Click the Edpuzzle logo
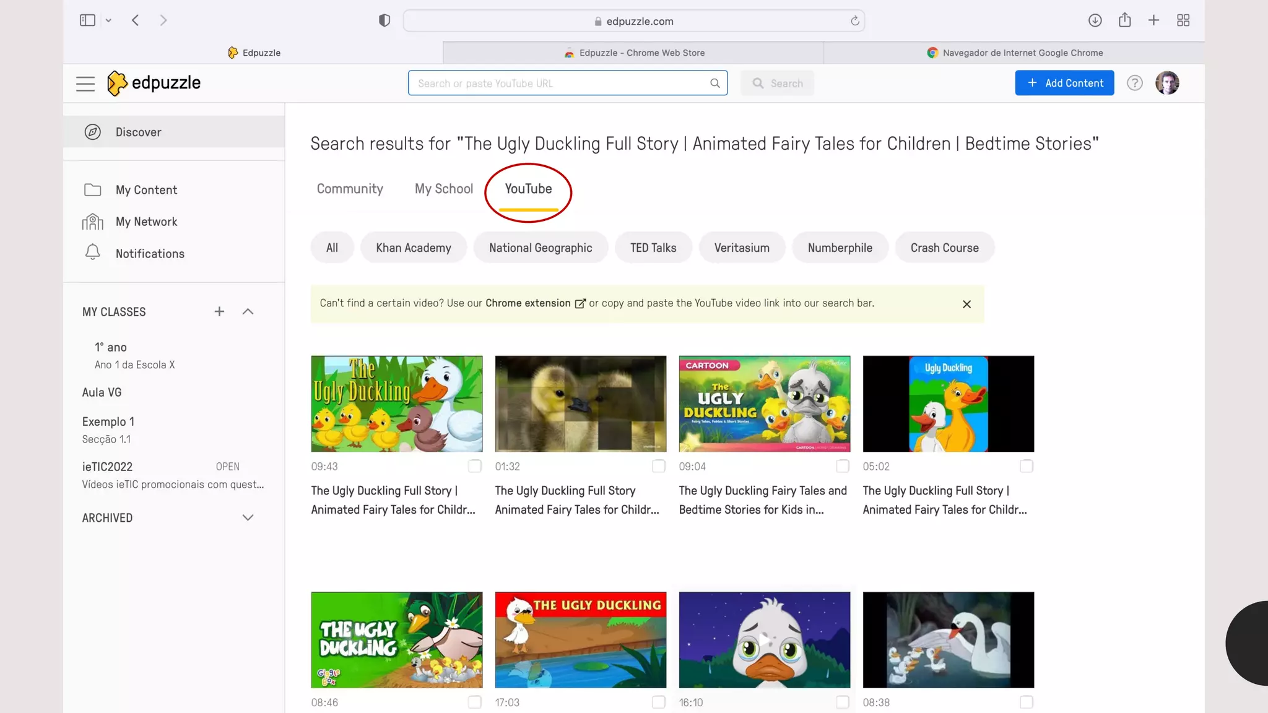Image resolution: width=1268 pixels, height=713 pixels. pos(154,83)
